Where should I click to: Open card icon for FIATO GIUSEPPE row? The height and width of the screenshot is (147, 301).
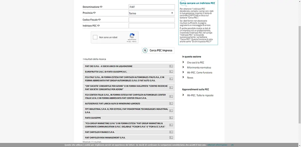tap(171, 118)
